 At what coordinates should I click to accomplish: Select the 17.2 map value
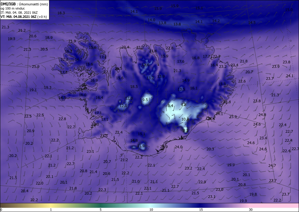pyautogui.click(x=103, y=57)
